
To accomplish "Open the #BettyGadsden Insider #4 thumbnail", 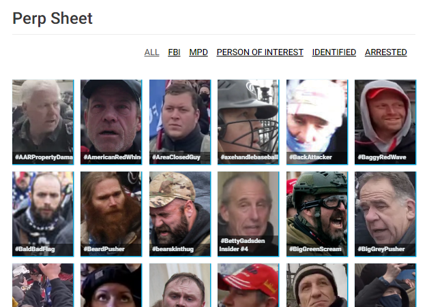I will pyautogui.click(x=248, y=214).
